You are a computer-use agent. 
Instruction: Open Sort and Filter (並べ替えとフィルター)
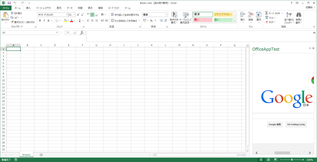289,18
